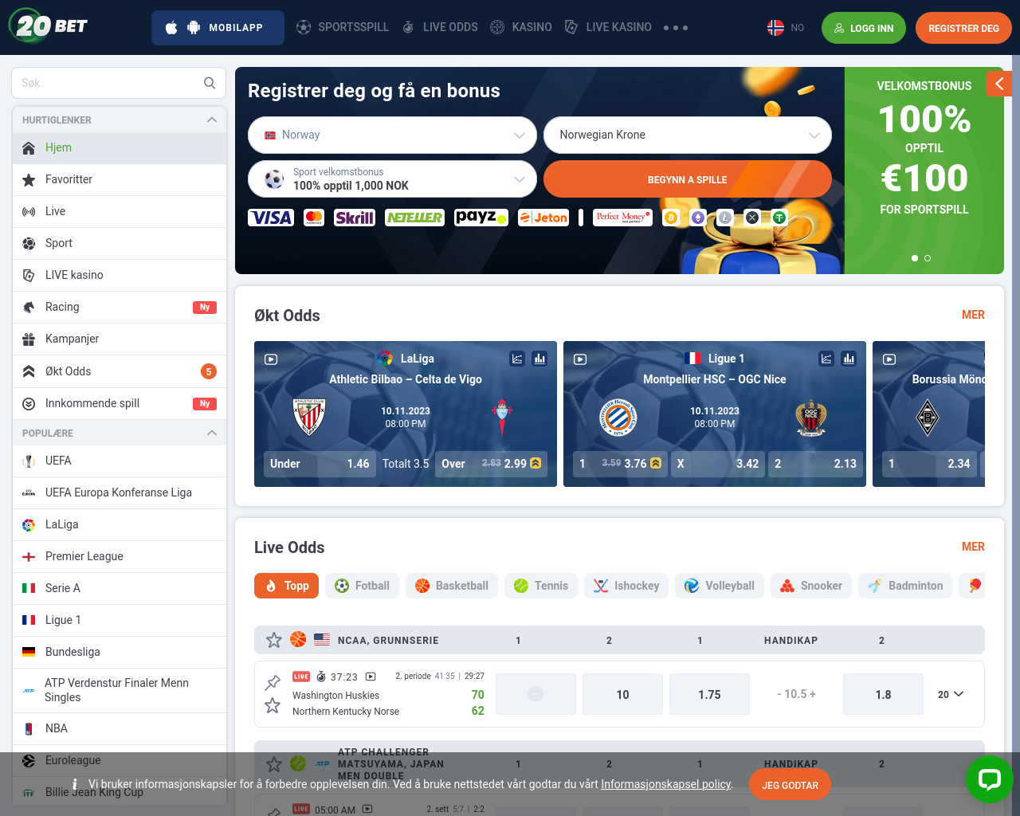The height and width of the screenshot is (816, 1020).
Task: Open the Norwegian Krone currency dropdown
Action: pyautogui.click(x=687, y=135)
